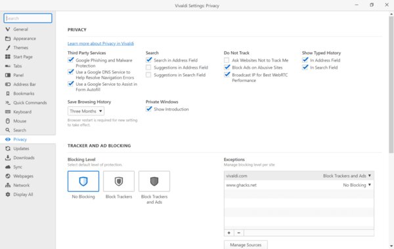Screen dimensions: 394x249
Task: Click the settings page vertical scrollbar
Action: pyautogui.click(x=391, y=84)
